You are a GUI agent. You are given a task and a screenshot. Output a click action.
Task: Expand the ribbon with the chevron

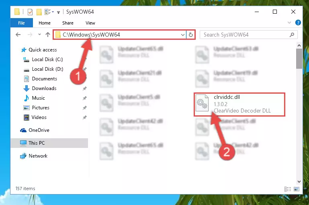289,23
